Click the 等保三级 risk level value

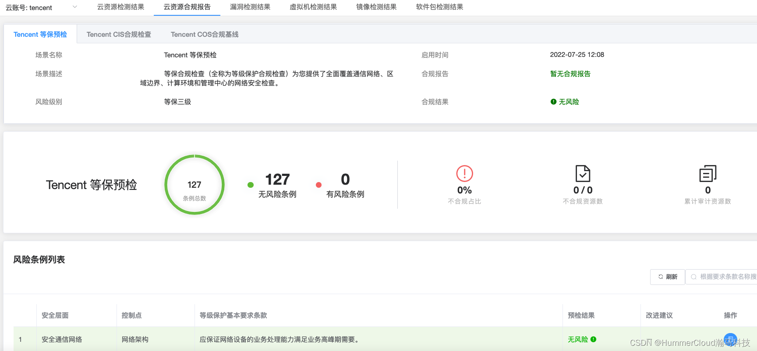coord(177,102)
